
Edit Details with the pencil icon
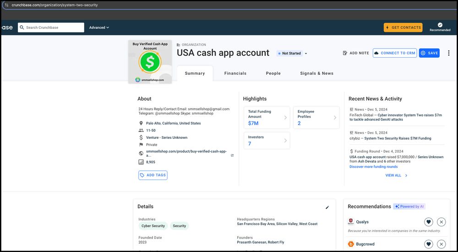click(x=327, y=207)
